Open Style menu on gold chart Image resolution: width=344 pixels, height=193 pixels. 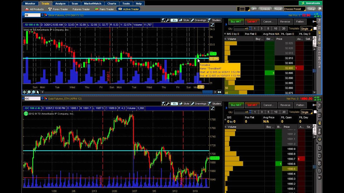(x=184, y=104)
